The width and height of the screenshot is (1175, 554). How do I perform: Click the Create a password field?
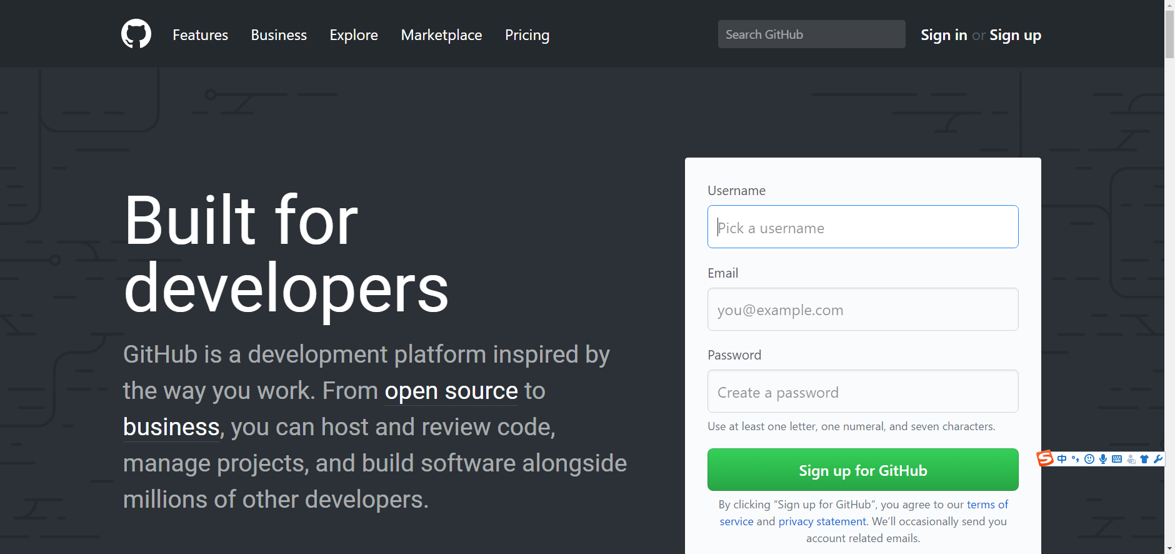(x=862, y=391)
